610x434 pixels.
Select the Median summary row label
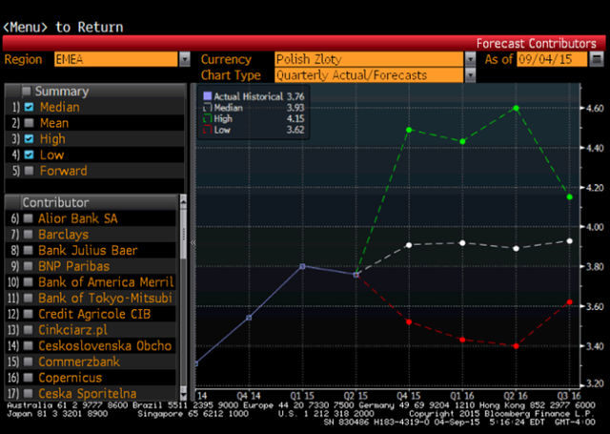[x=59, y=107]
